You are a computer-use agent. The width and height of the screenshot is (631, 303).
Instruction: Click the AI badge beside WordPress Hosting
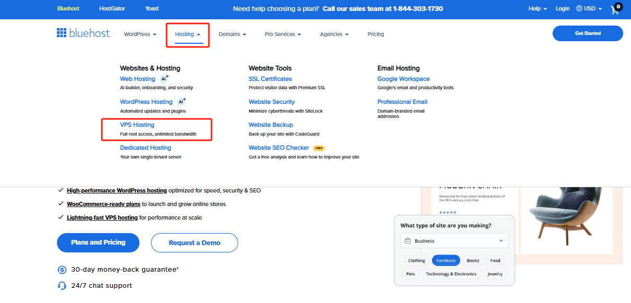(x=181, y=102)
